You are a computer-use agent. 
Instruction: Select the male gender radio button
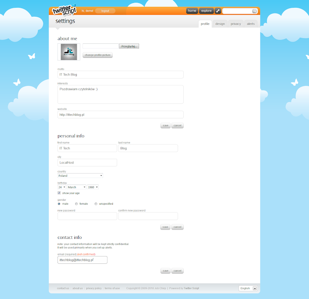[59, 204]
